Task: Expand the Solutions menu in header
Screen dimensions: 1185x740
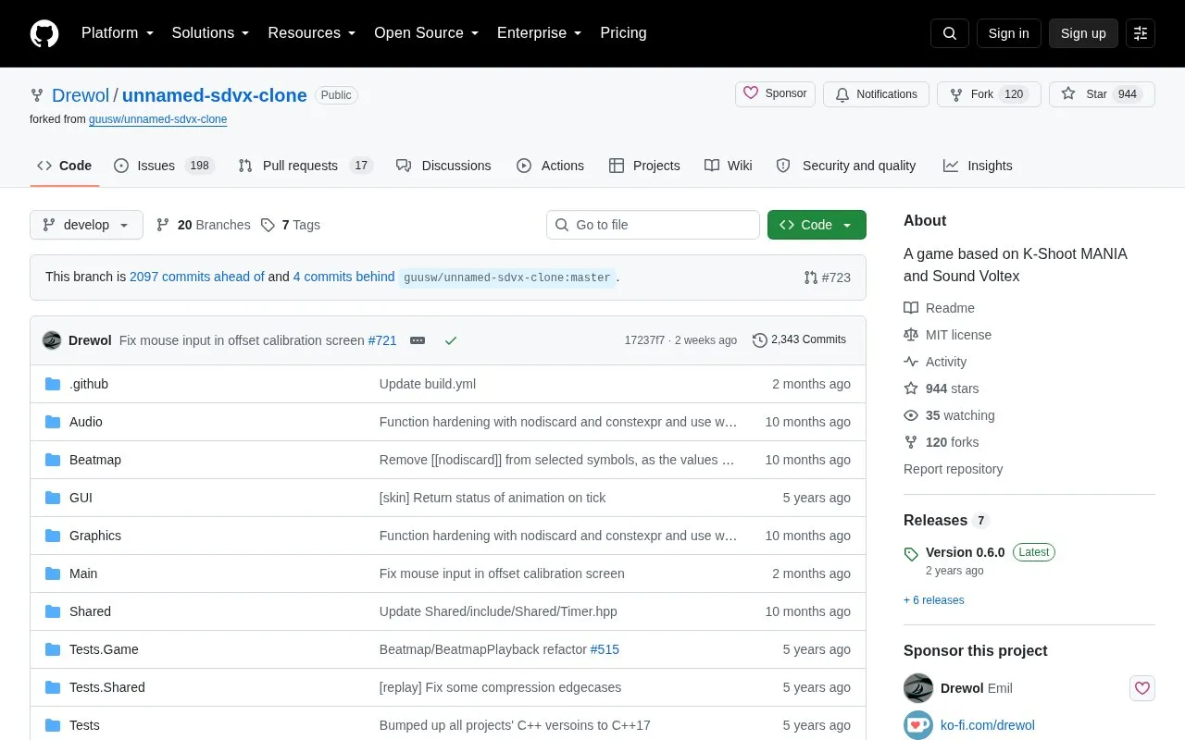Action: 210,33
